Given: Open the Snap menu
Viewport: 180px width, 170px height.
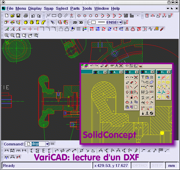Looking at the screenshot, I should tap(48, 8).
